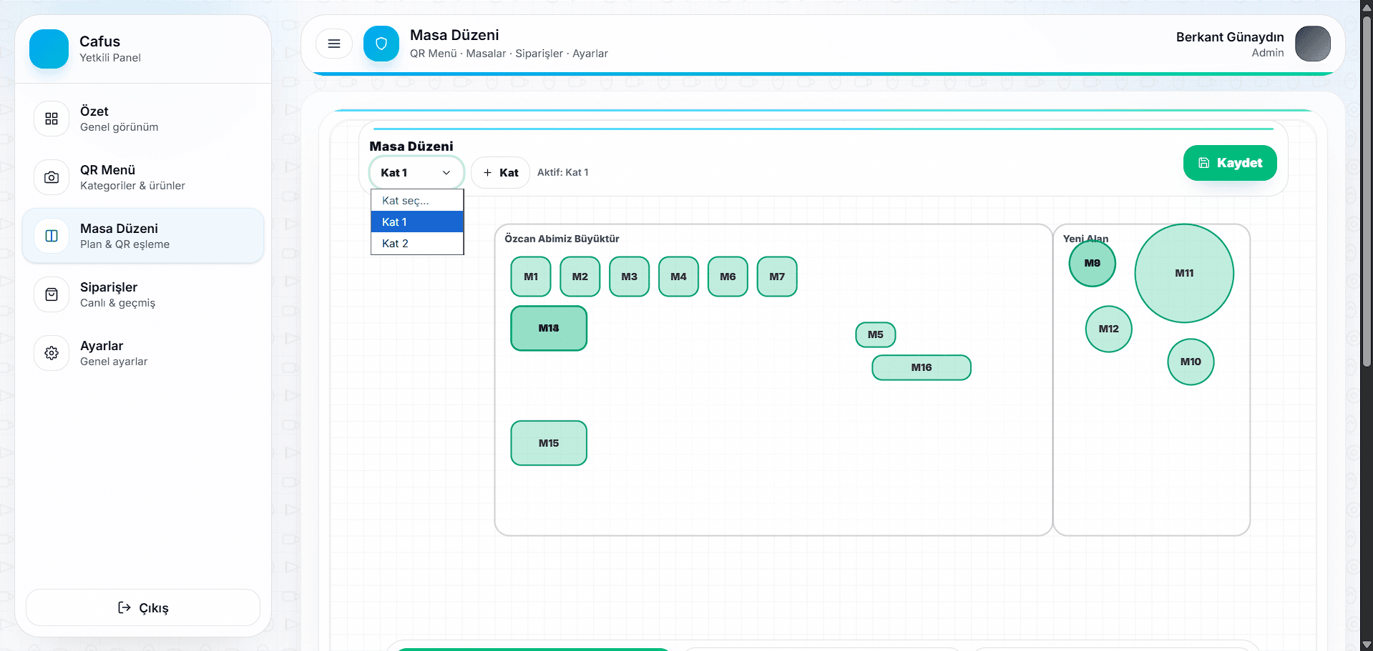Image resolution: width=1373 pixels, height=651 pixels.
Task: Click the Ayarlar gear icon
Action: (52, 353)
